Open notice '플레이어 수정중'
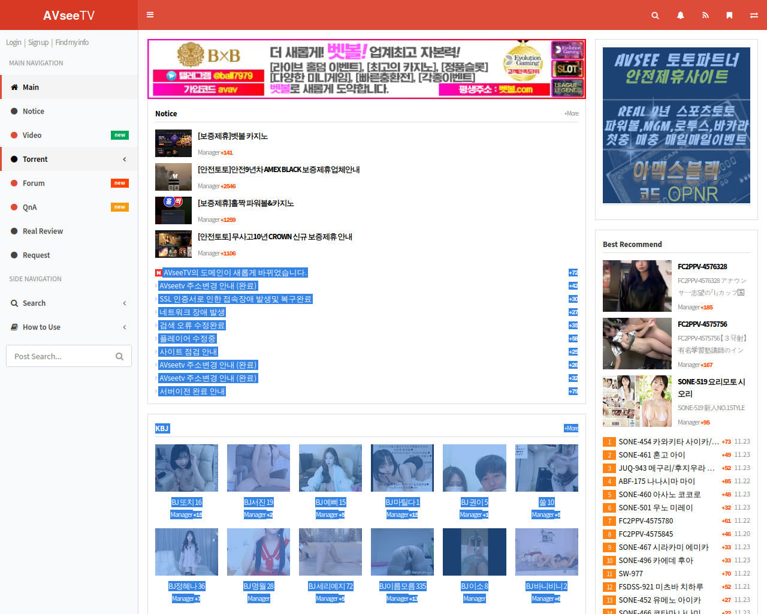767x614 pixels. click(x=188, y=339)
